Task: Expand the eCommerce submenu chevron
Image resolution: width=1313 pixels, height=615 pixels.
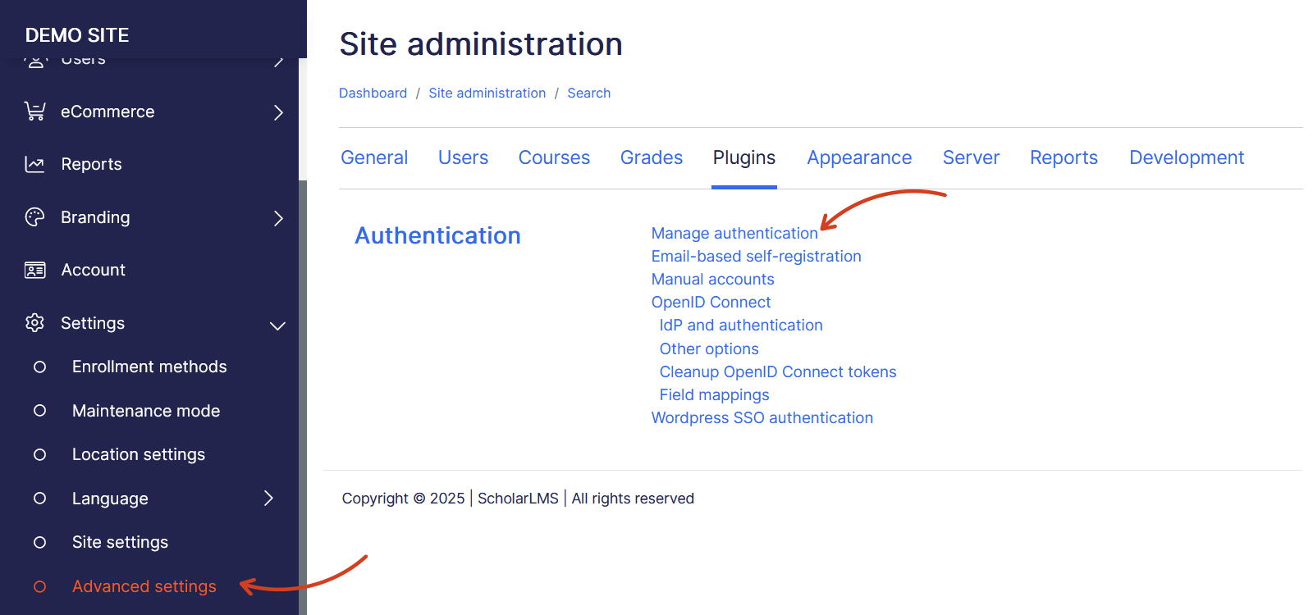Action: (278, 112)
